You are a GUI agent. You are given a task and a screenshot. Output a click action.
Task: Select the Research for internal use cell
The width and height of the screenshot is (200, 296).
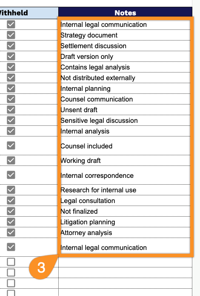125,190
